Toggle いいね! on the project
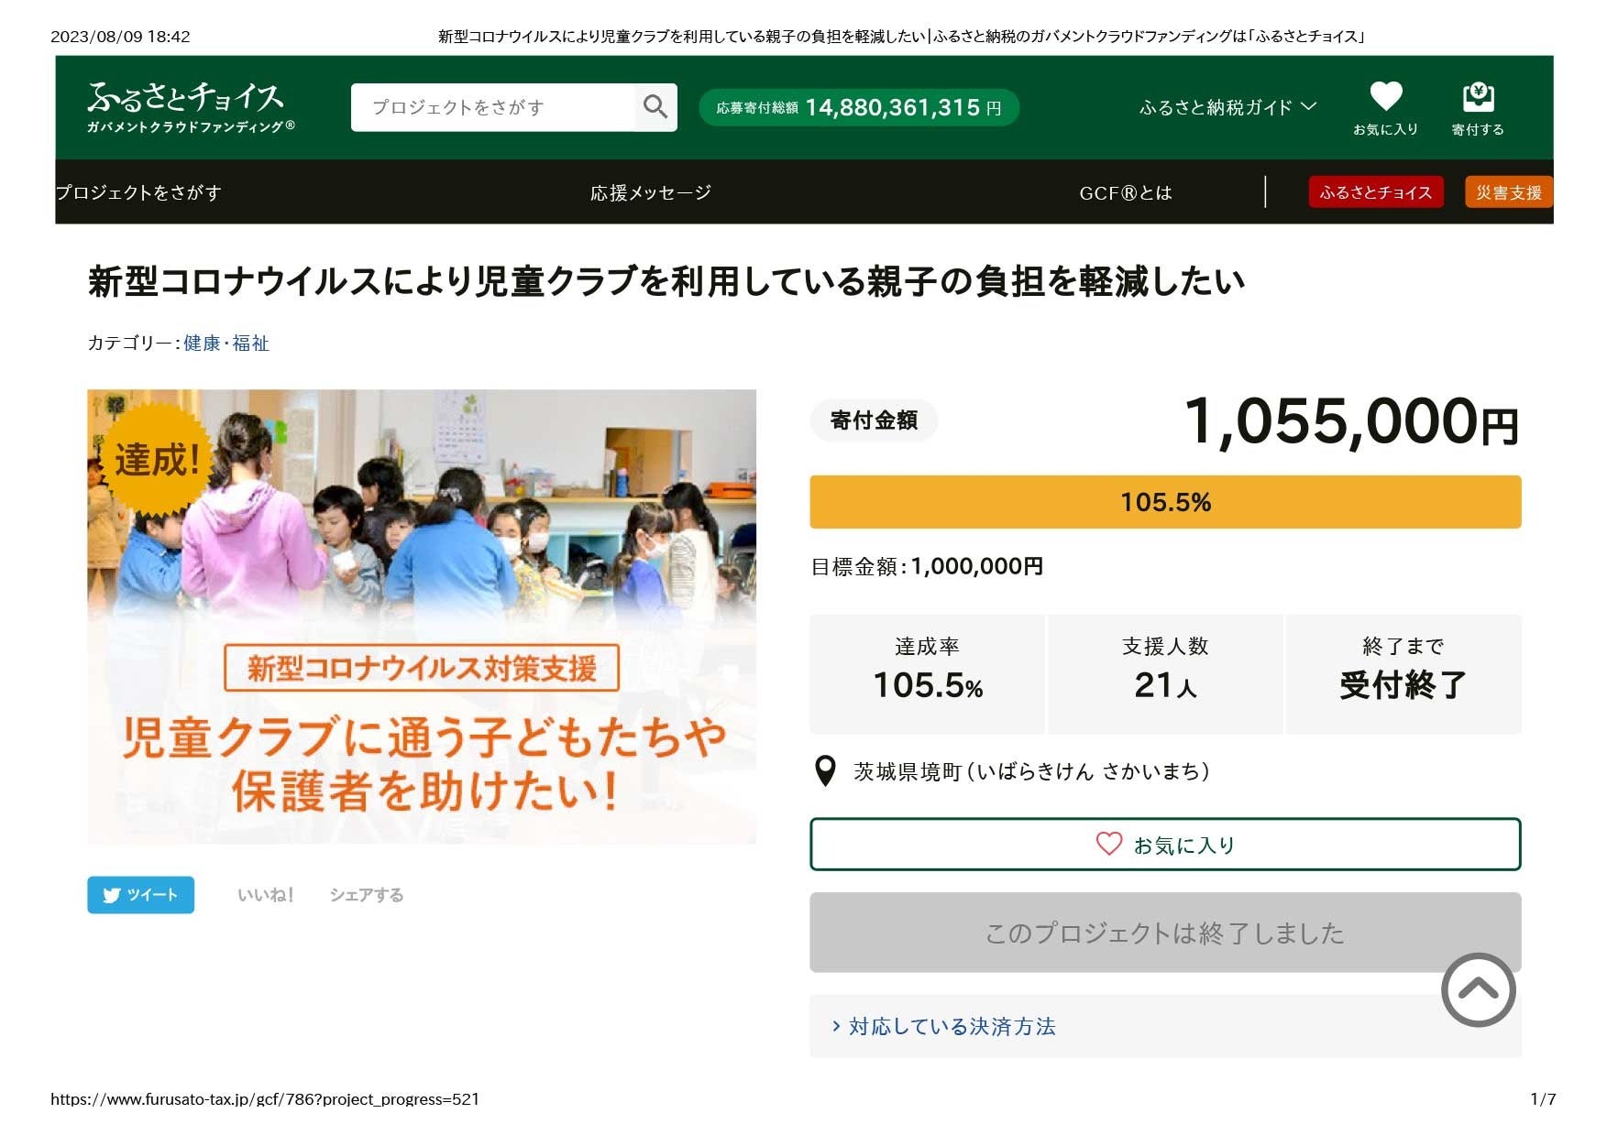 (x=265, y=895)
